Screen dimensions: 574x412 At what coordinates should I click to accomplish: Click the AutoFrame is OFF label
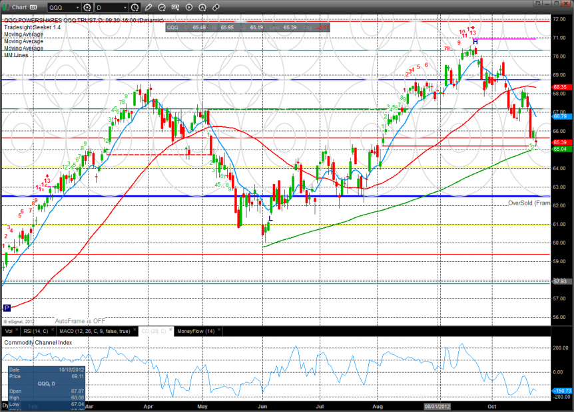(x=80, y=321)
